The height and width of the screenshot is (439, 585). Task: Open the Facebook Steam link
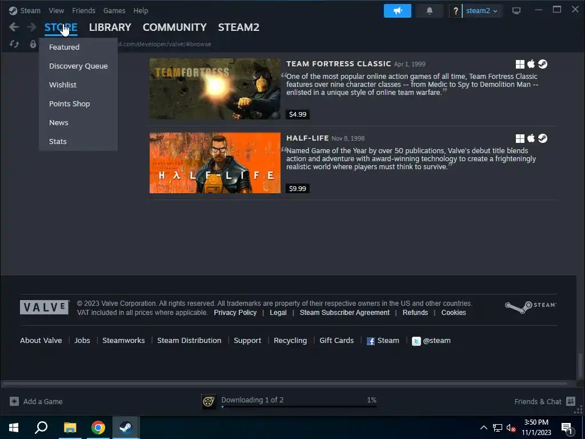point(383,341)
